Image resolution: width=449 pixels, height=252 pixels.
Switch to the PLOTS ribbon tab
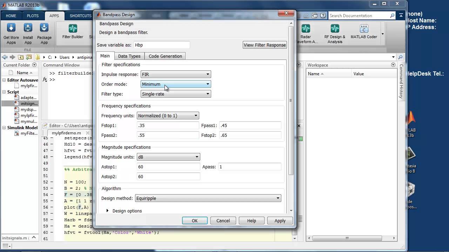point(33,16)
